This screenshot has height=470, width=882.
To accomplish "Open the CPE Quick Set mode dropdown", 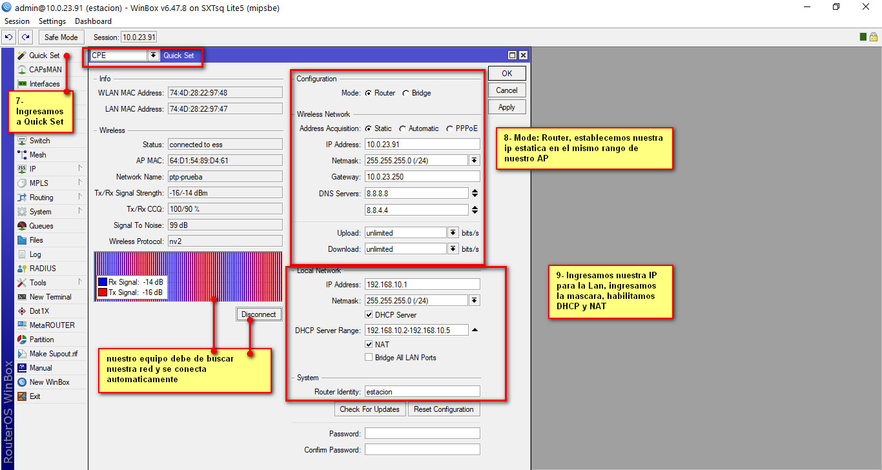I will pyautogui.click(x=153, y=56).
